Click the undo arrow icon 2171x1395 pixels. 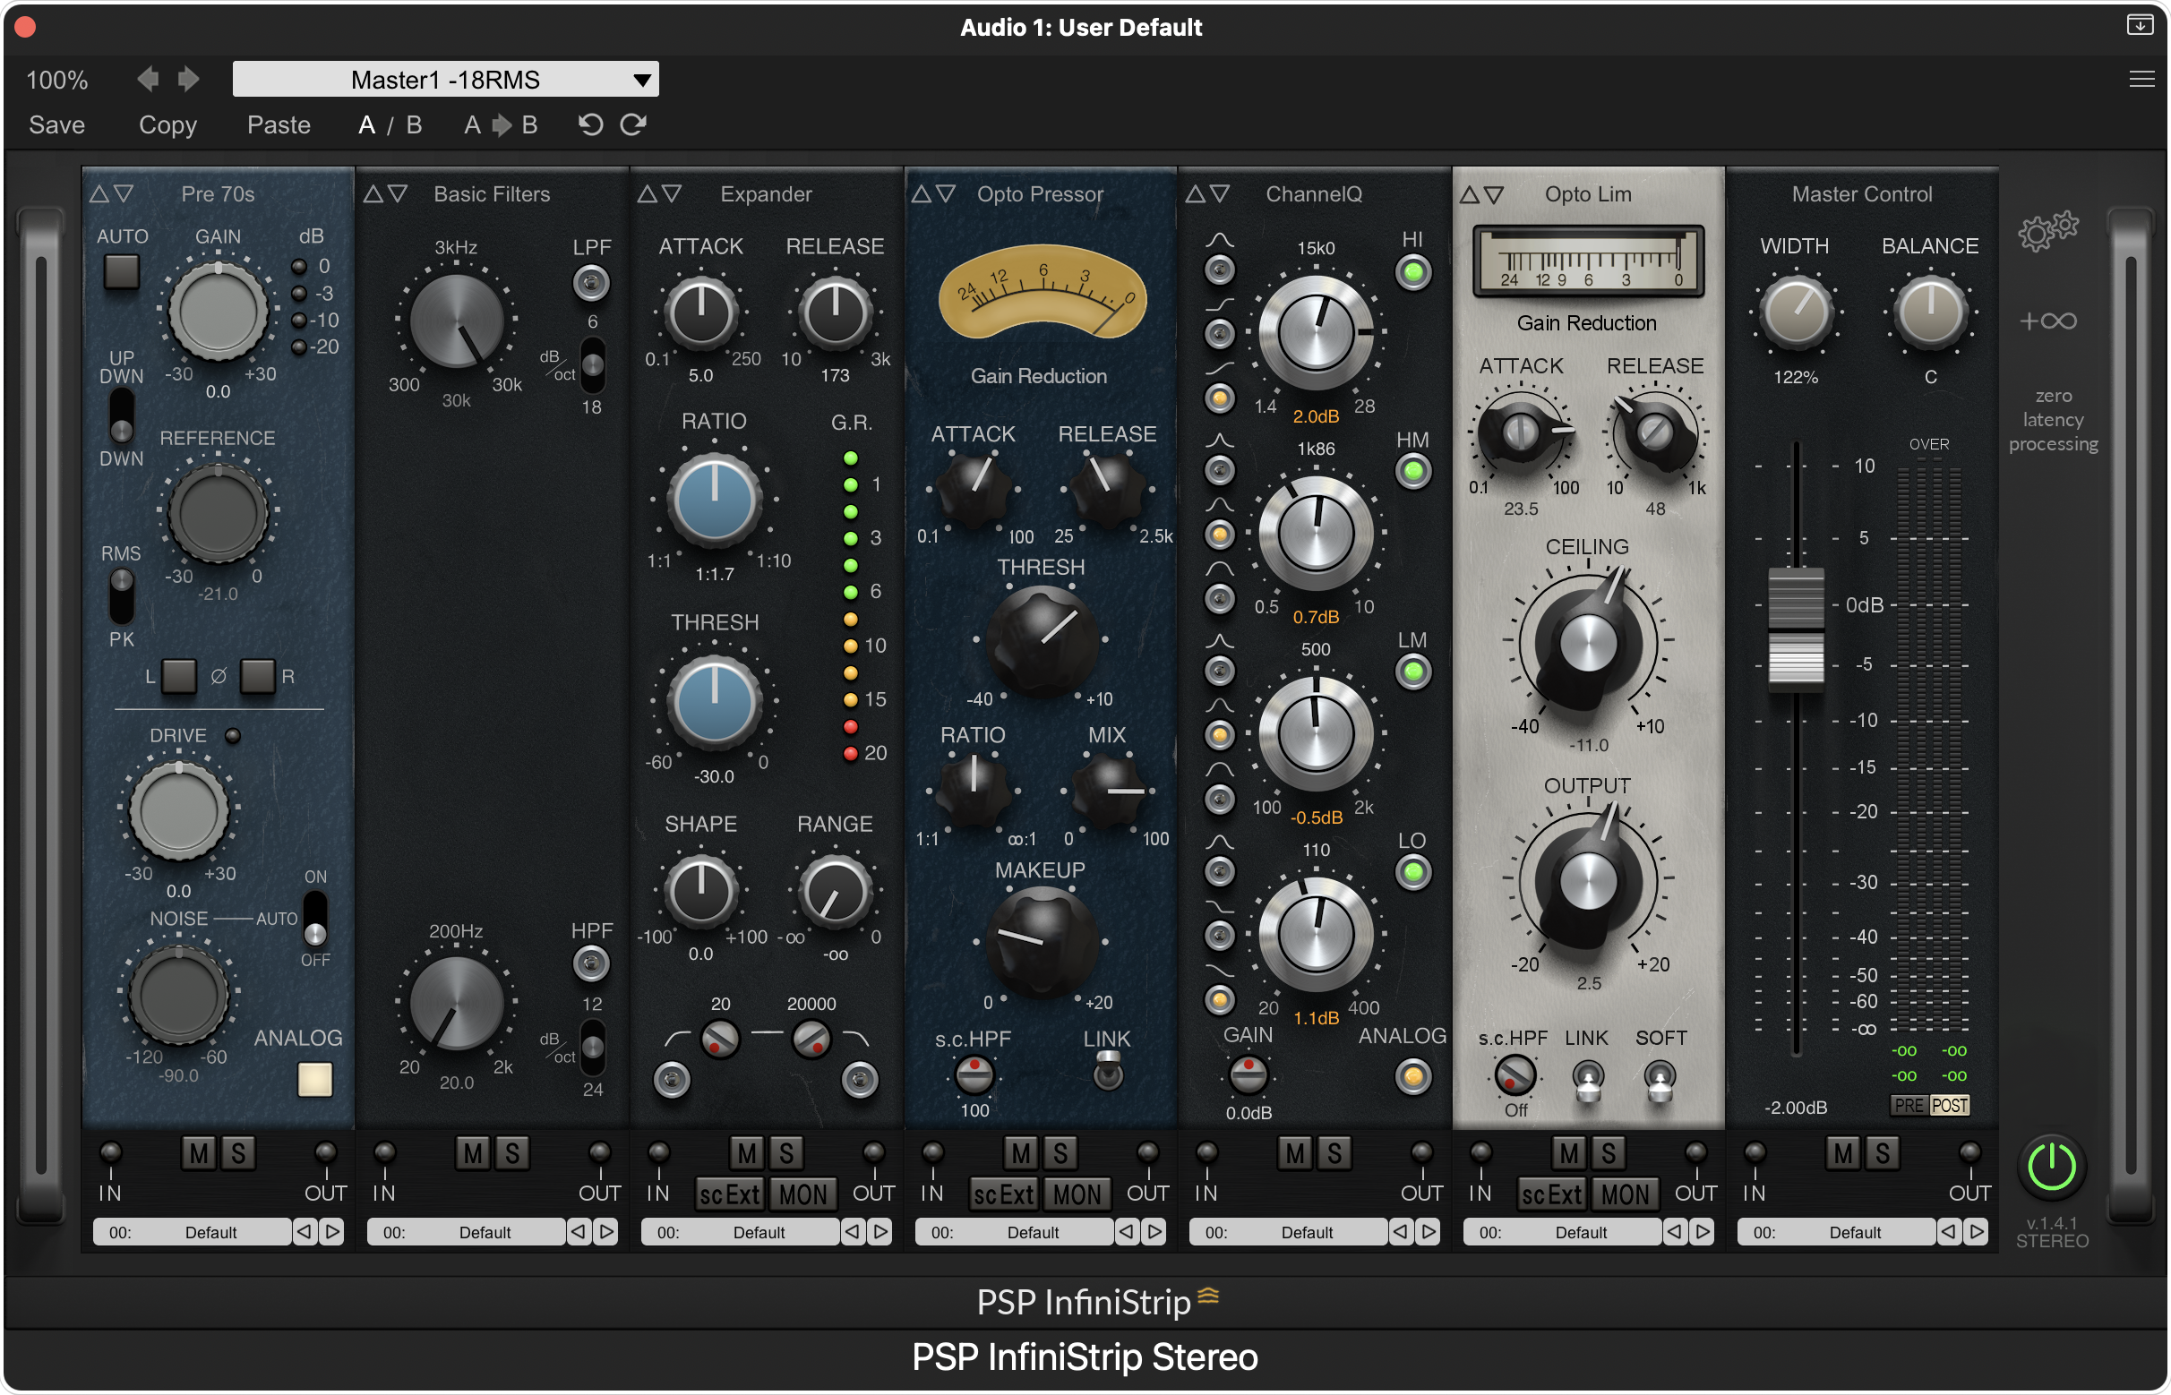[590, 124]
